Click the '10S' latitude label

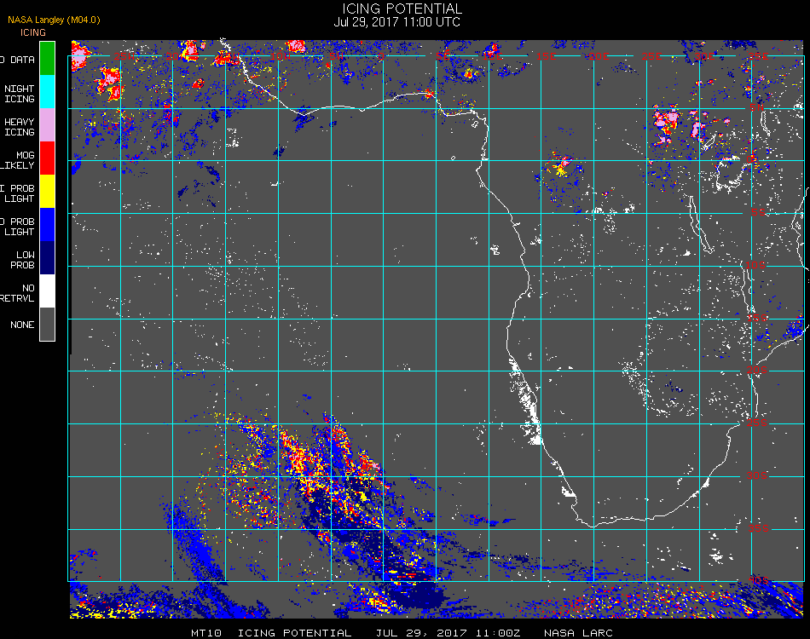pyautogui.click(x=755, y=265)
